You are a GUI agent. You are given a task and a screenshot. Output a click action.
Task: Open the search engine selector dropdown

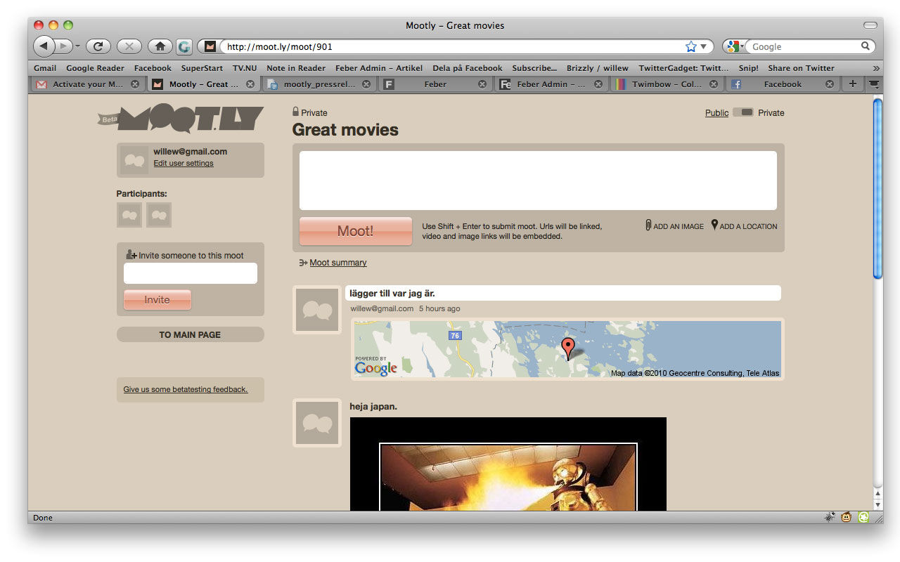pyautogui.click(x=735, y=46)
